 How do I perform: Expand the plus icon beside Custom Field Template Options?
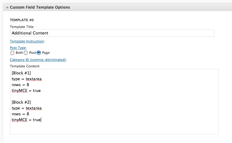[x=7, y=7]
